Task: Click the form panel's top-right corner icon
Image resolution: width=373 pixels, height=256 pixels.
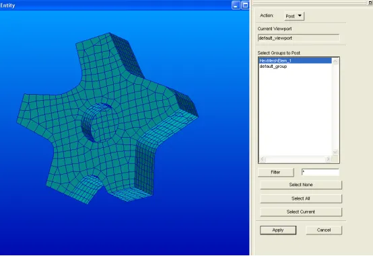Action: (370, 2)
